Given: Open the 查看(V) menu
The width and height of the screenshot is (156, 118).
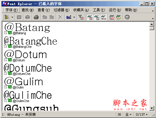Looking at the screenshot, I should click(x=44, y=10).
